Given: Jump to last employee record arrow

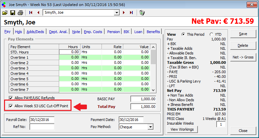Looking at the screenshot, I should [x=131, y=13].
